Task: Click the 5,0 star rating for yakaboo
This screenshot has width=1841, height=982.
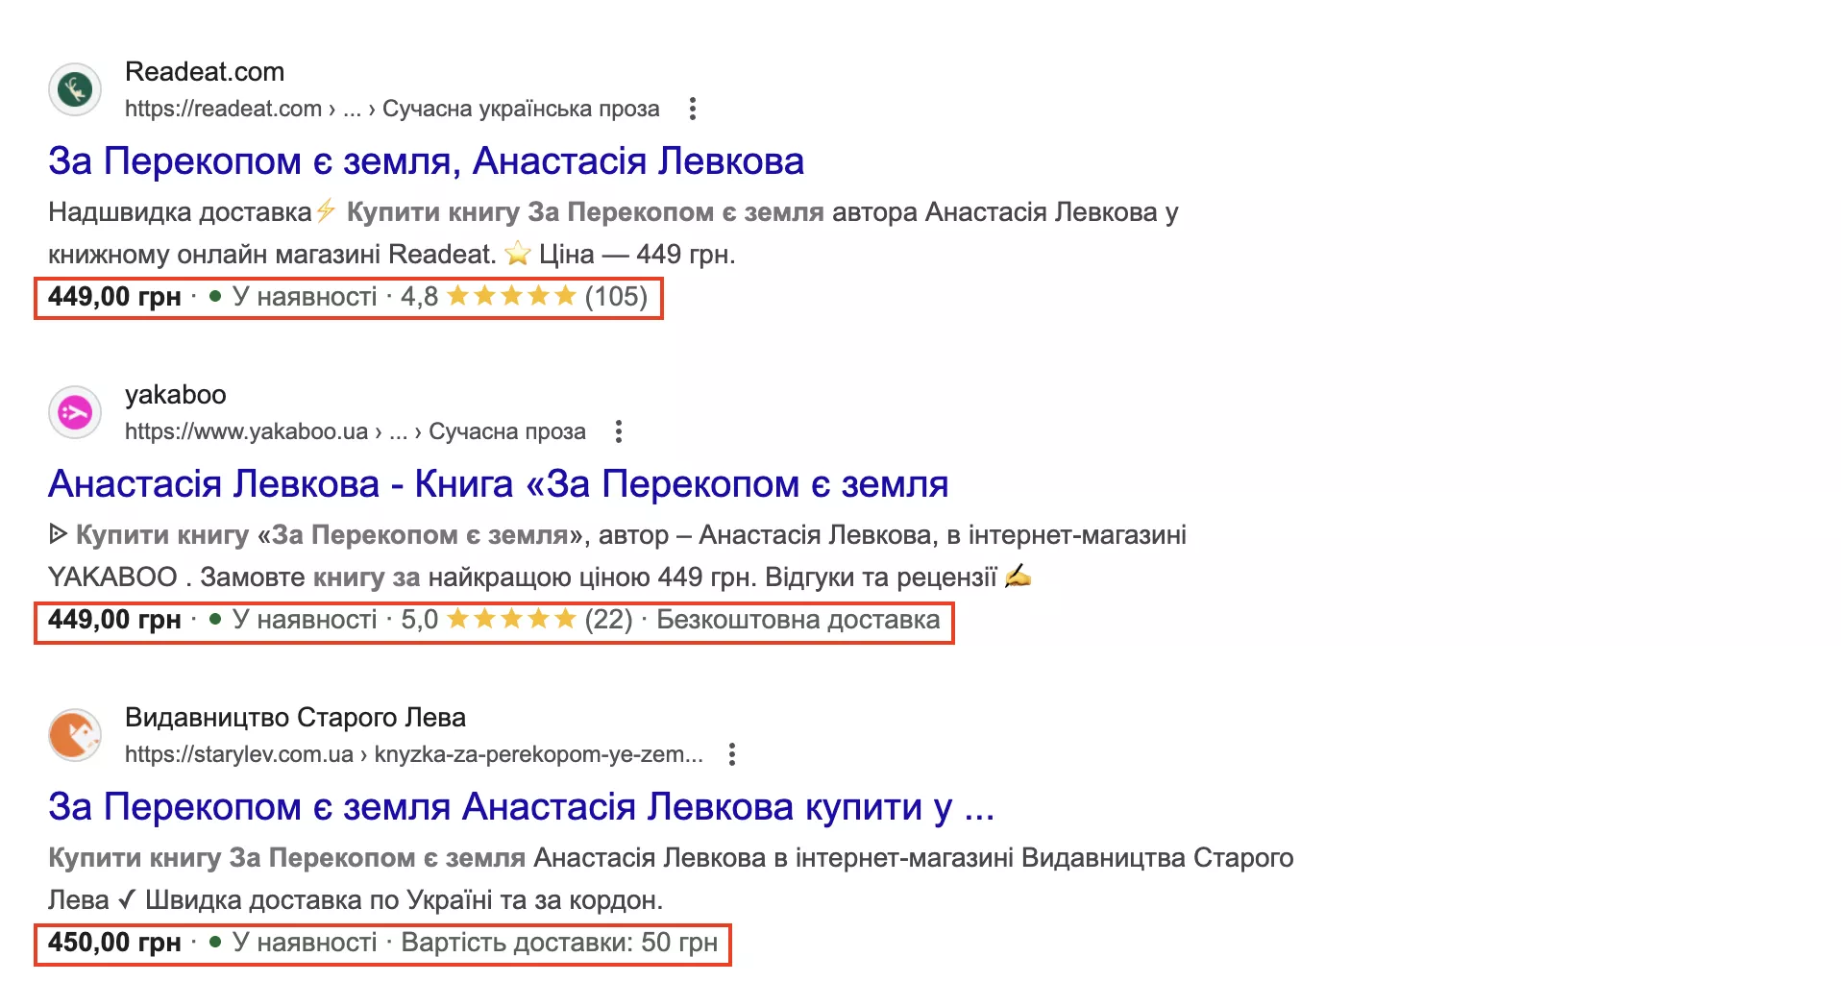Action: (511, 619)
